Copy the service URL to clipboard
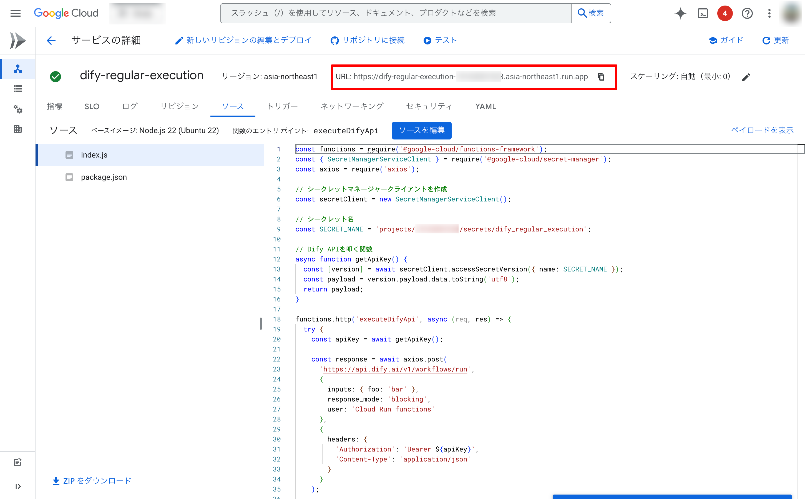The width and height of the screenshot is (805, 499). [x=601, y=77]
